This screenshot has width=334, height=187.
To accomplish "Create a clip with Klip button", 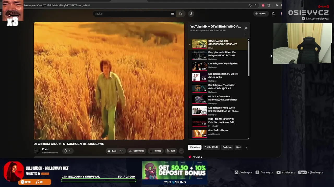I will [x=171, y=151].
